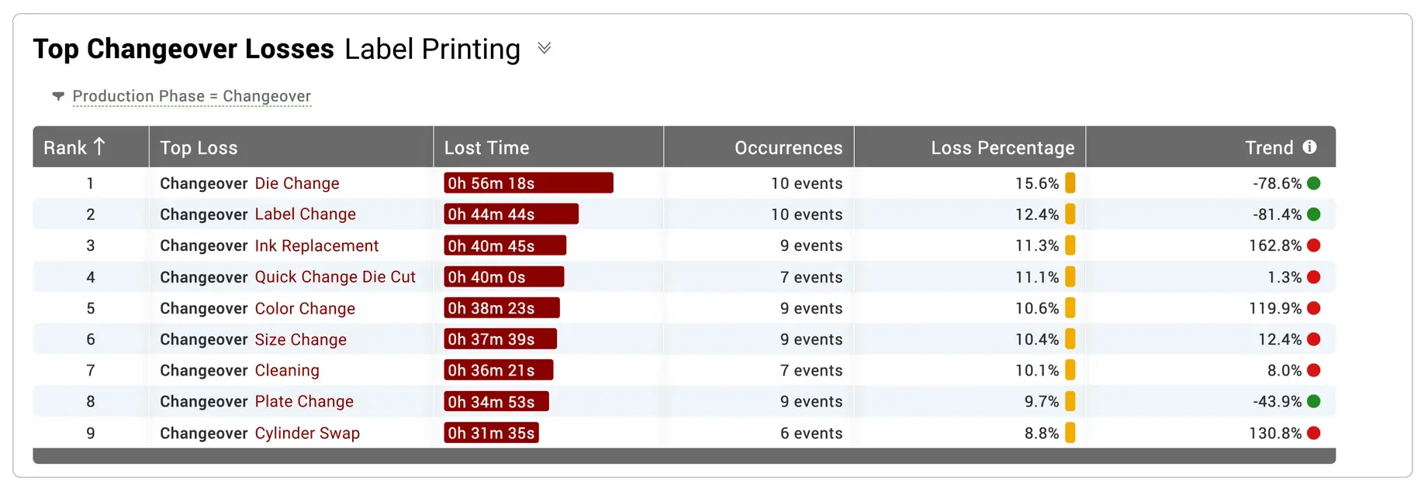Viewport: 1421px width, 487px height.
Task: Open the Cylinder Swap loss link
Action: pos(307,433)
